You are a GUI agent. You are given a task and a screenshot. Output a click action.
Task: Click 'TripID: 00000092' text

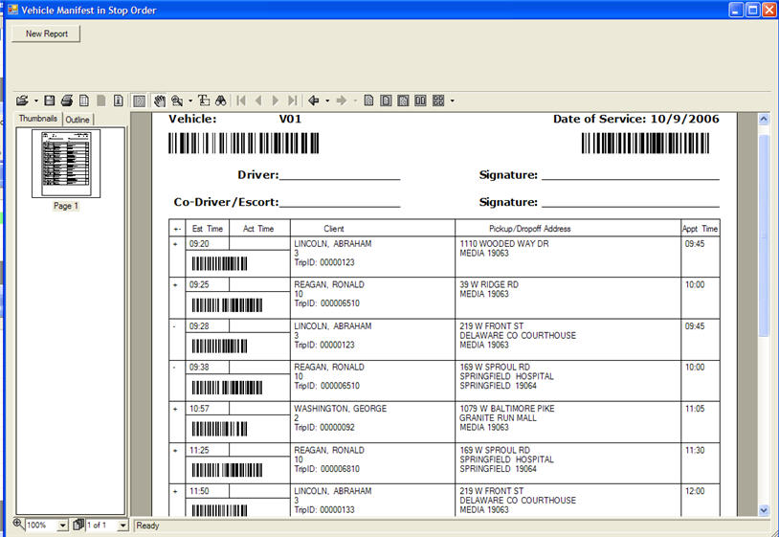(324, 427)
